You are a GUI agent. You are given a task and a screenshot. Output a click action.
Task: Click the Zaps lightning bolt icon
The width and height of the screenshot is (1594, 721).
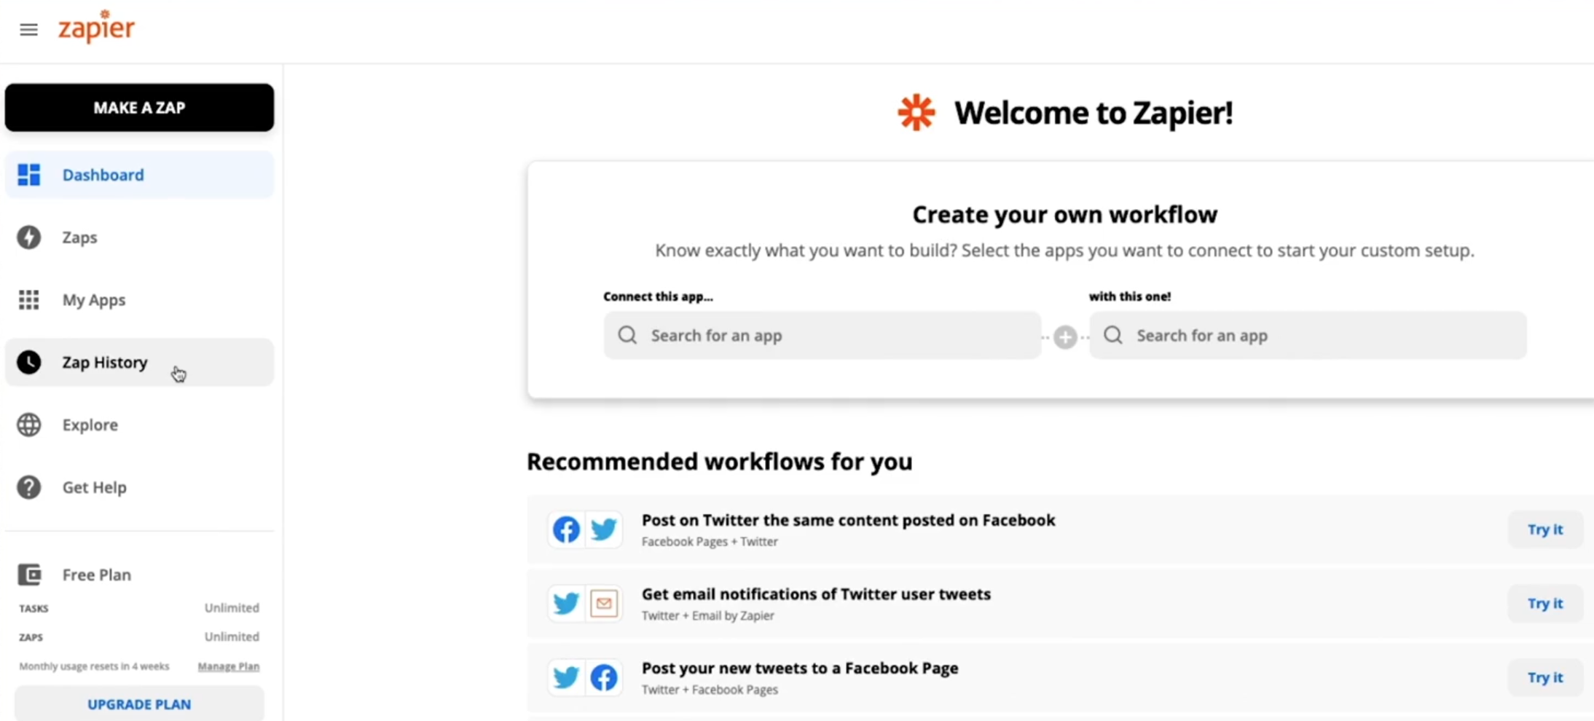tap(29, 237)
